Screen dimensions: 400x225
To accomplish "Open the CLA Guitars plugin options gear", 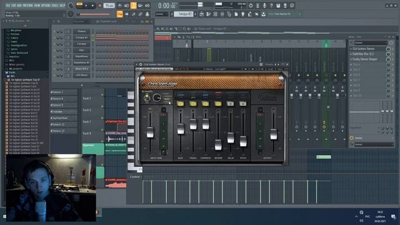I will tap(141, 64).
